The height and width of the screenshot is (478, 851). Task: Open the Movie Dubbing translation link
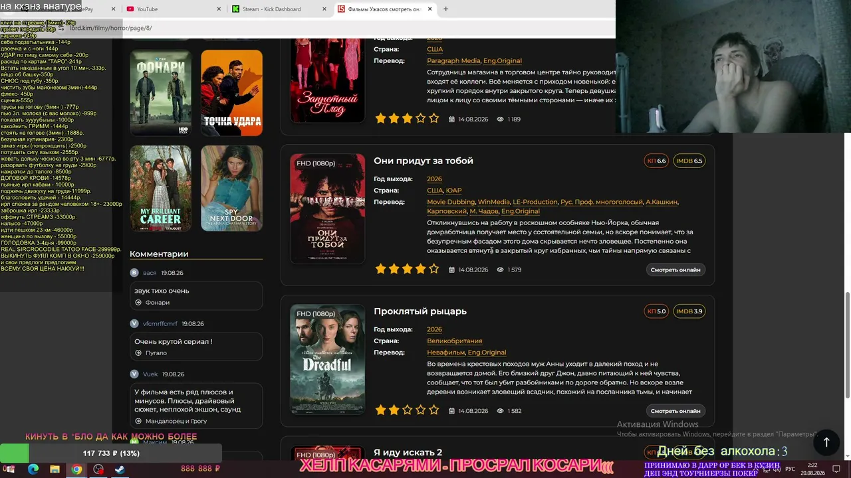[x=451, y=202]
